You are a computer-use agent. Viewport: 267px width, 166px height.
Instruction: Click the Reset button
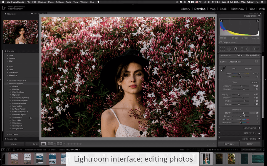click(250, 144)
